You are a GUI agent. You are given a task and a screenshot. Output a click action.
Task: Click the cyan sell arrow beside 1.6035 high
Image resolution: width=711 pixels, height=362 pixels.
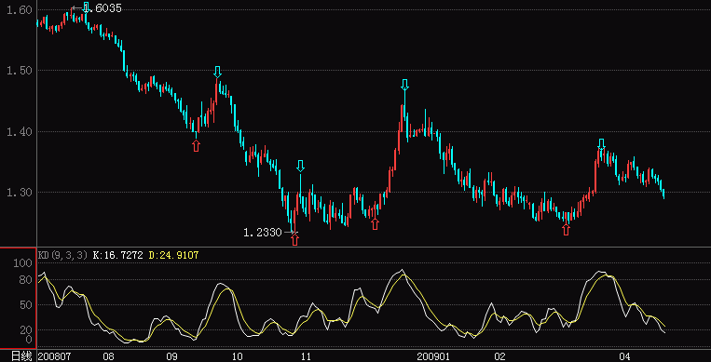tap(86, 7)
